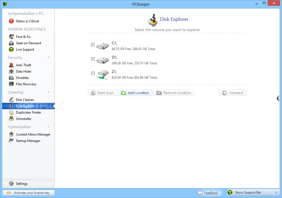Select the Disk Cleaner icon
The height and width of the screenshot is (198, 282).
(11, 100)
